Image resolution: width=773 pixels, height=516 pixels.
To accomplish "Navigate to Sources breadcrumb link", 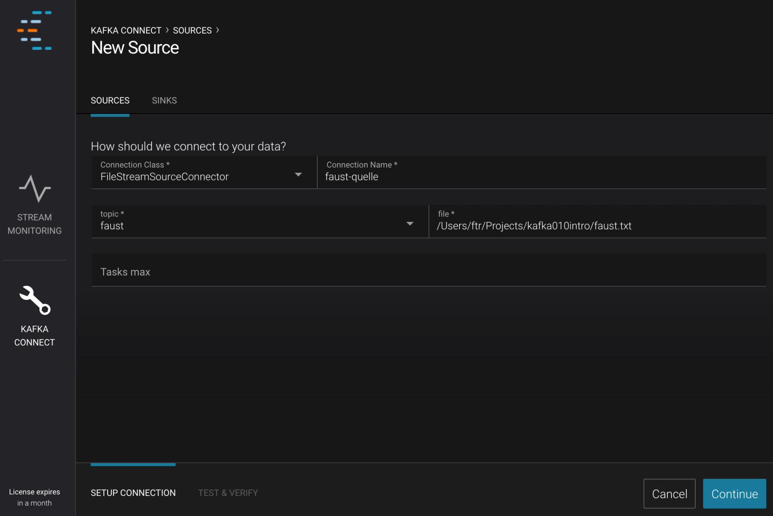I will 192,31.
